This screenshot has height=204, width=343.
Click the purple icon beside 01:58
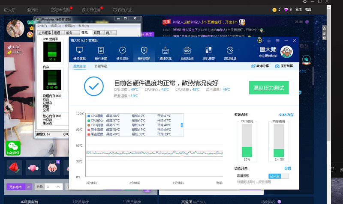pos(307,22)
